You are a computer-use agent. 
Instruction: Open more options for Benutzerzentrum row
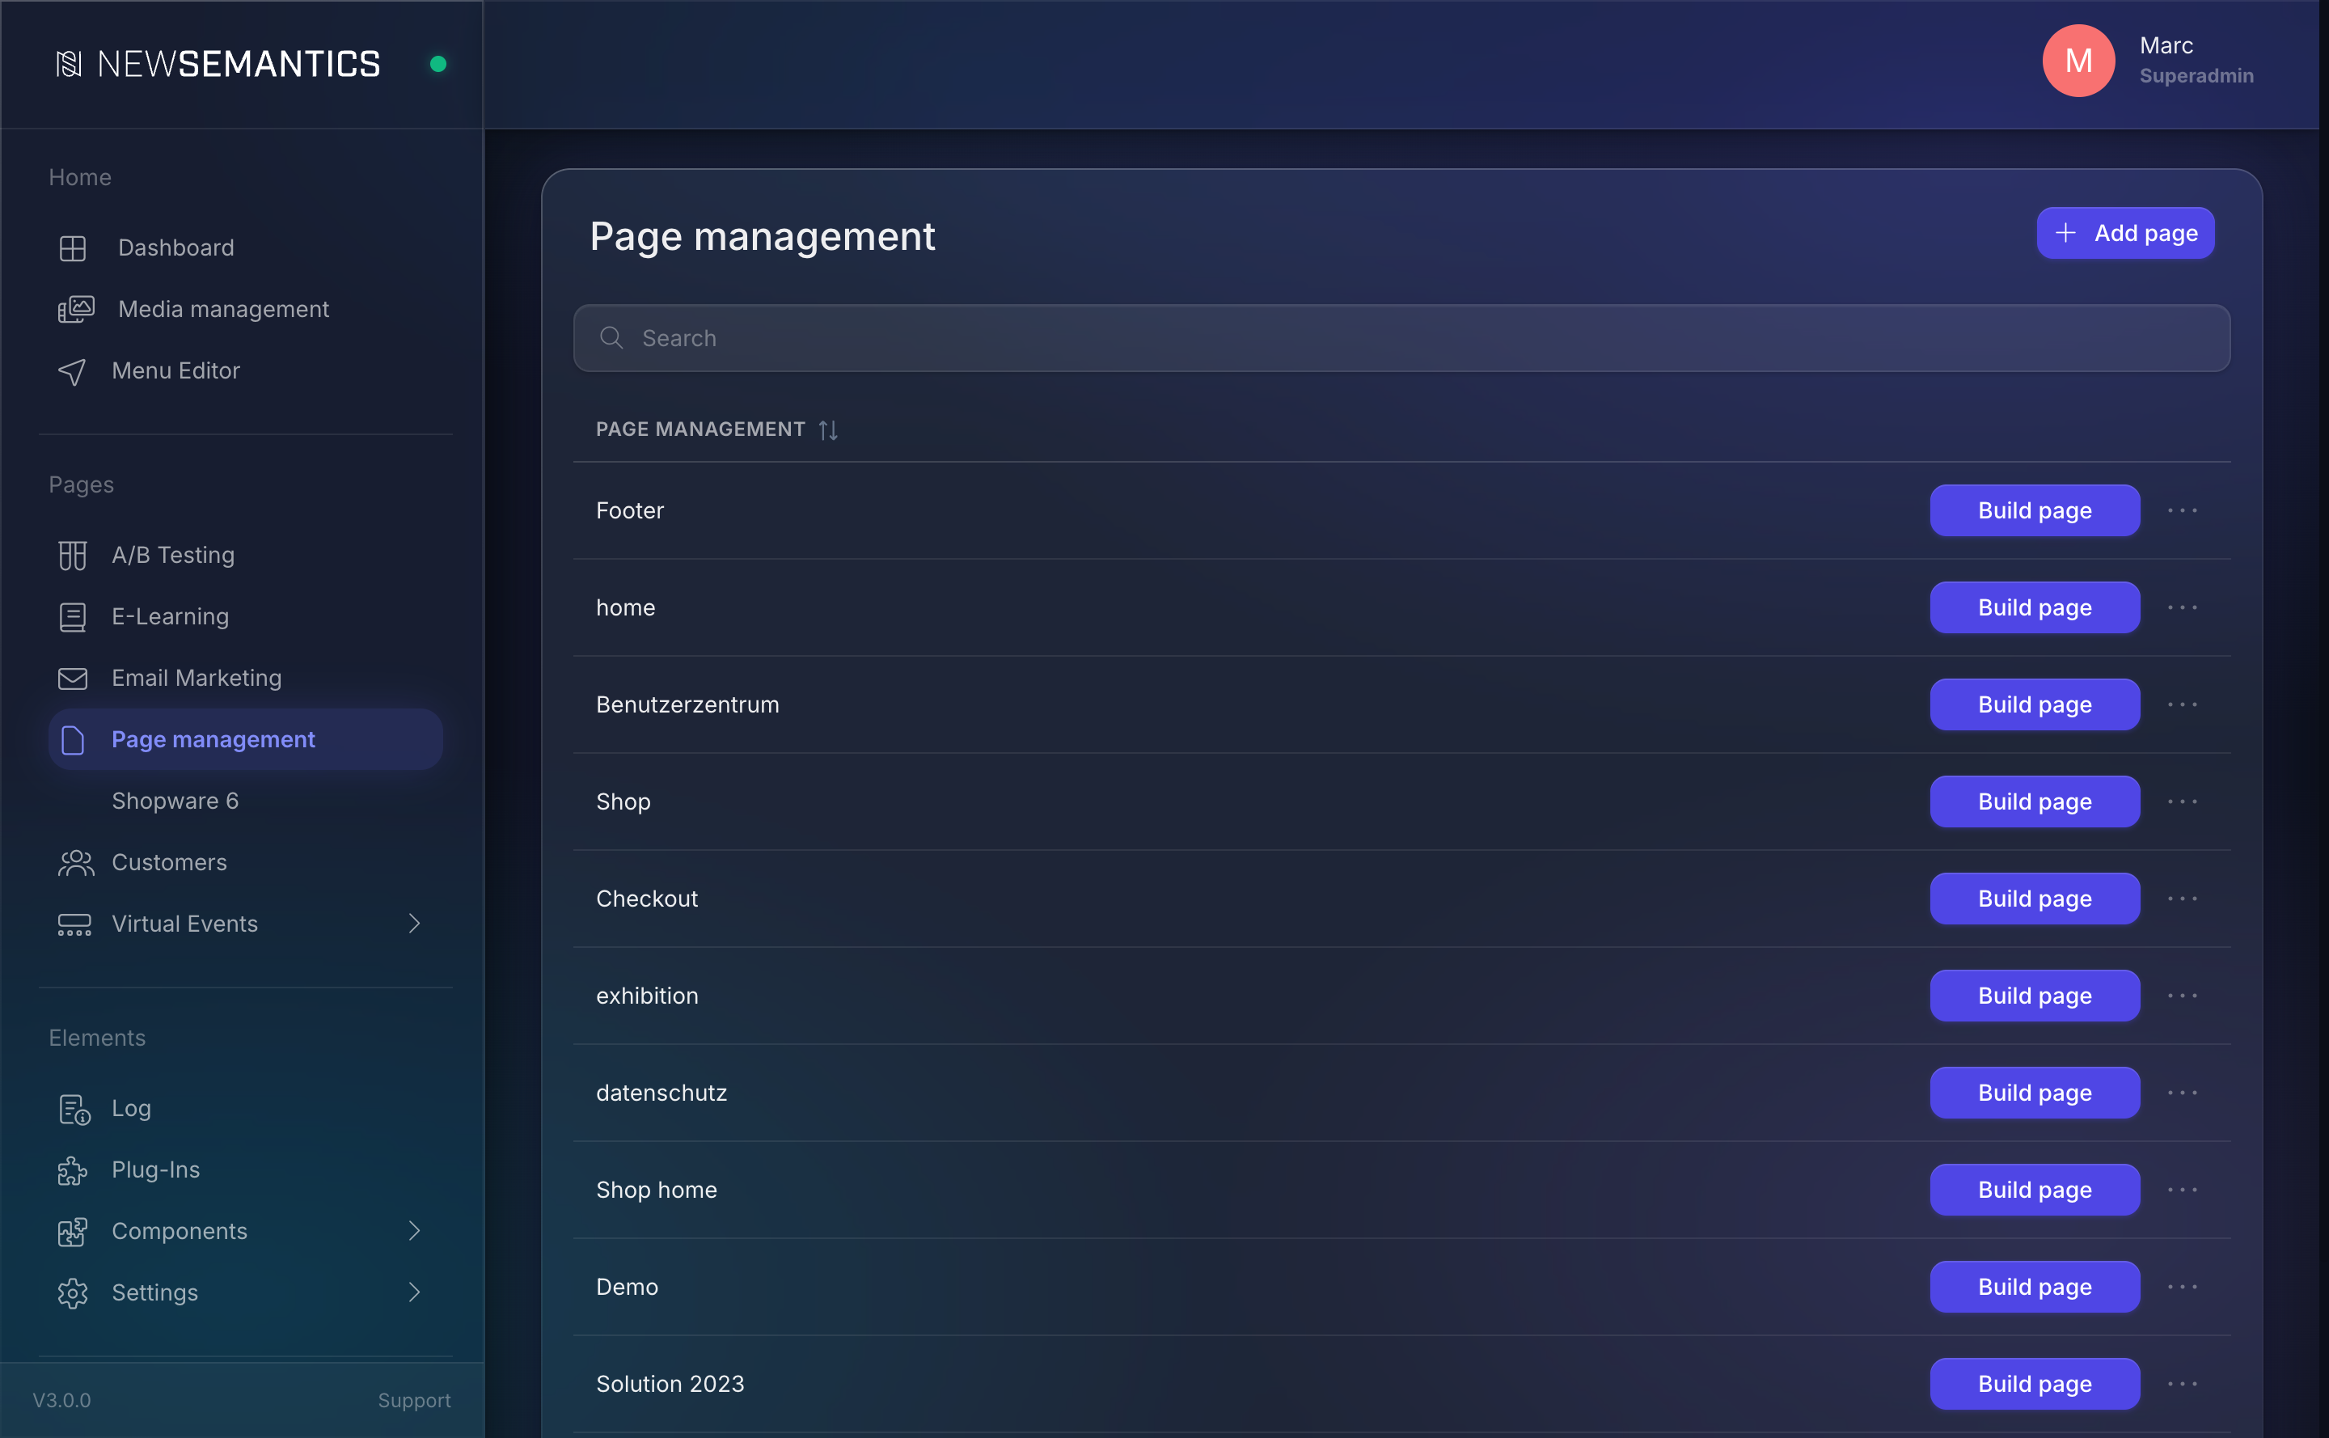tap(2183, 704)
